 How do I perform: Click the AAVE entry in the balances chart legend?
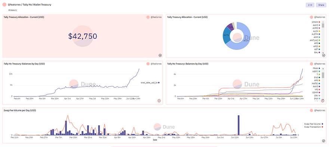(316, 86)
